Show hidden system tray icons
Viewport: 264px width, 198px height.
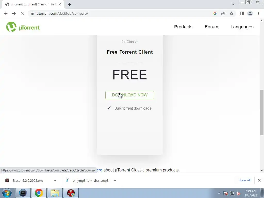(x=219, y=193)
